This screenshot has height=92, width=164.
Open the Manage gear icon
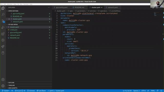pyautogui.click(x=3, y=86)
